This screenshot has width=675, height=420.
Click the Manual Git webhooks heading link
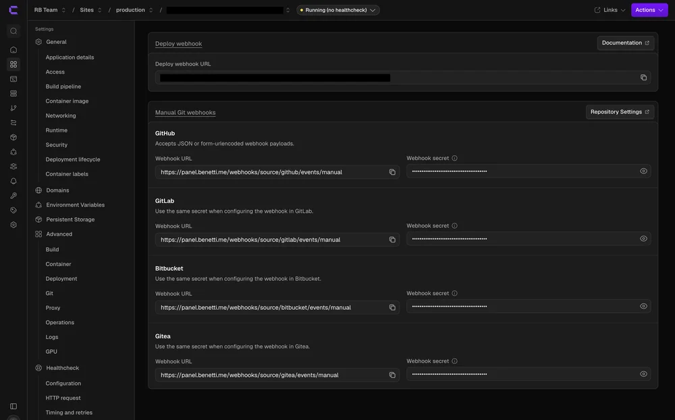tap(185, 113)
